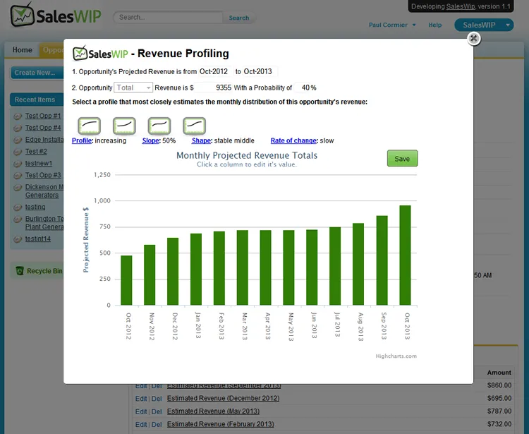Click the Dec 2012 chart column
The width and height of the screenshot is (529, 434).
tap(173, 272)
